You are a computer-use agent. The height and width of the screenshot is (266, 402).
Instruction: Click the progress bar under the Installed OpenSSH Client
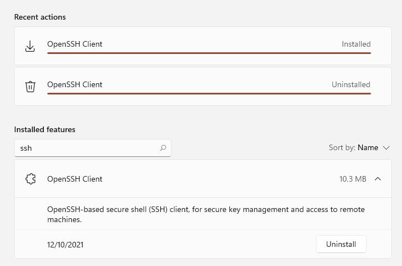pos(209,53)
